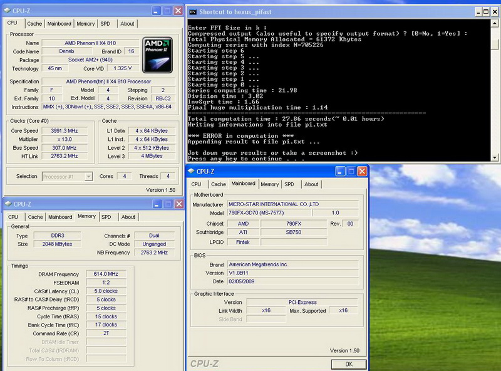This screenshot has width=501, height=371.
Task: Close the top-left CPU-Z CPU window
Action: [x=178, y=11]
